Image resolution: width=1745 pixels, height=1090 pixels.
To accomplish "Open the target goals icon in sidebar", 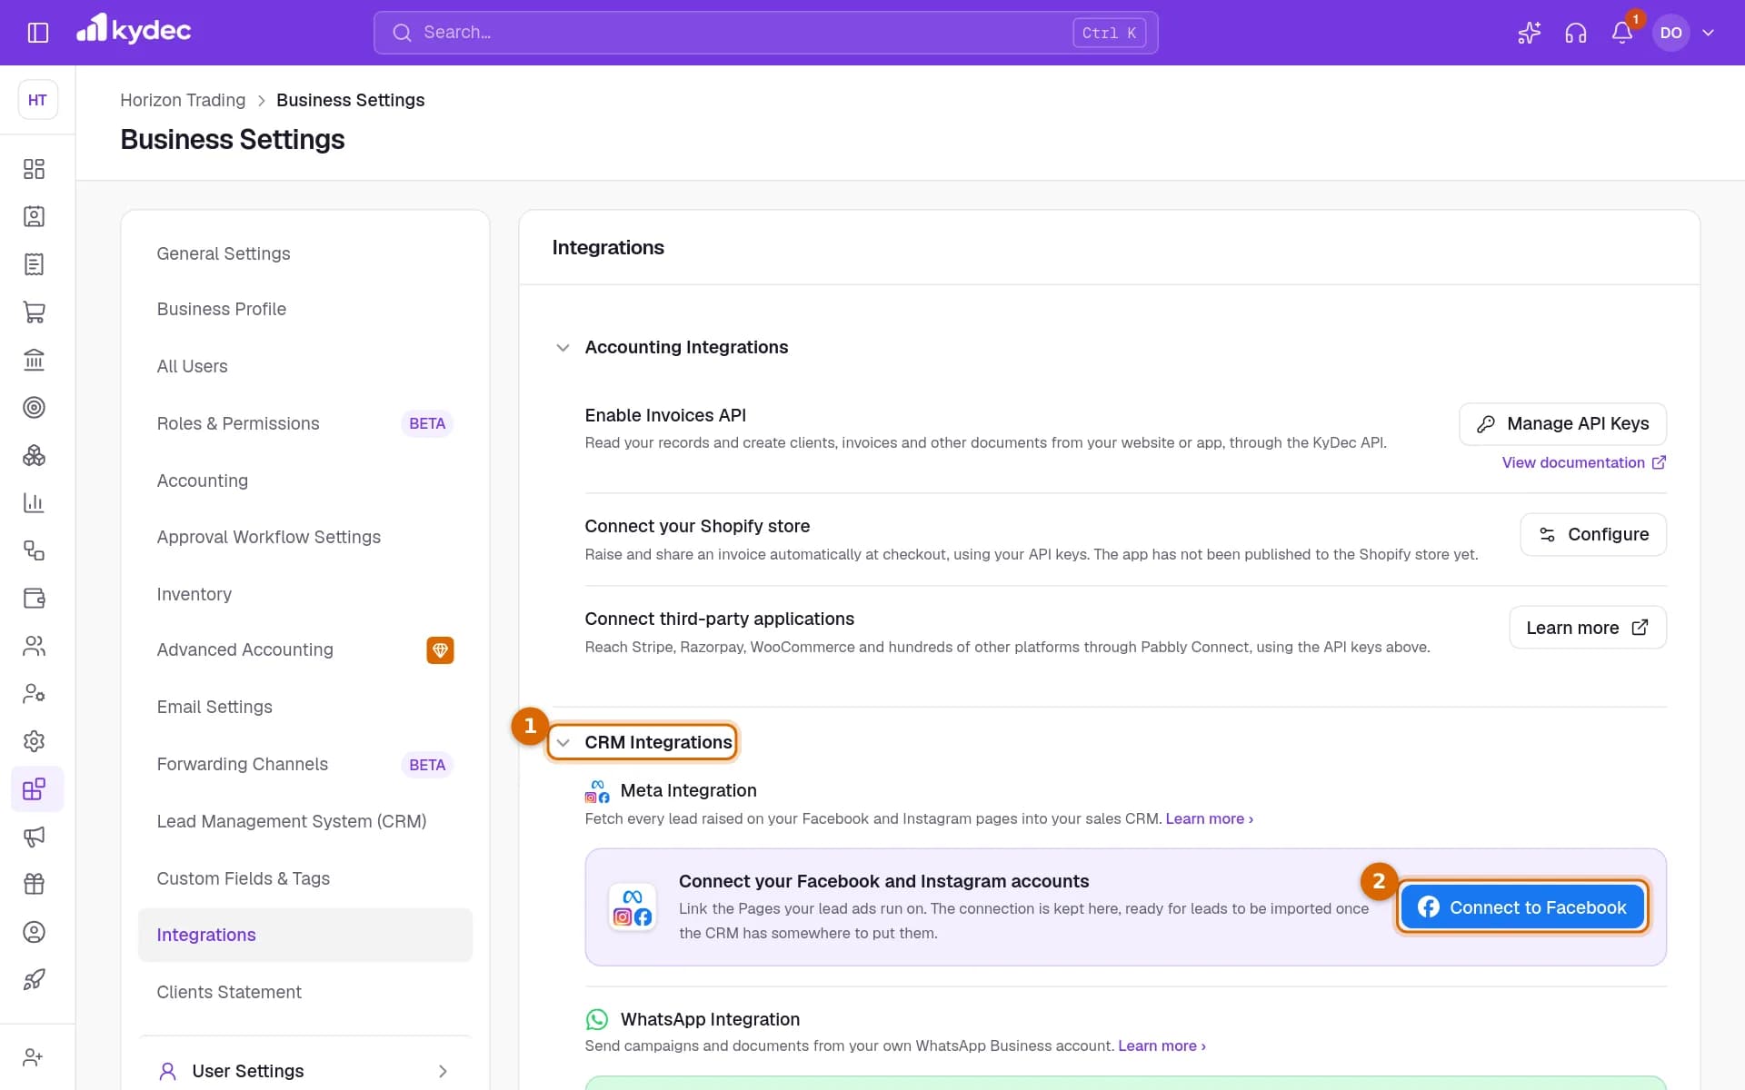I will pyautogui.click(x=34, y=408).
